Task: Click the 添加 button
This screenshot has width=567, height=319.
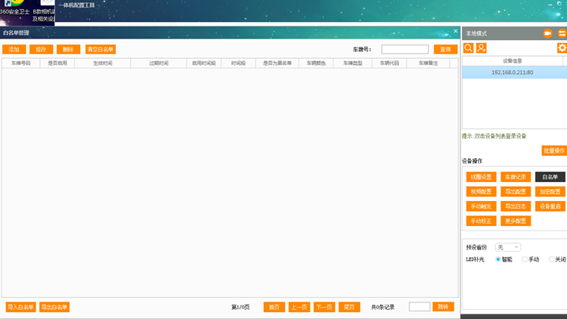Action: tap(14, 49)
